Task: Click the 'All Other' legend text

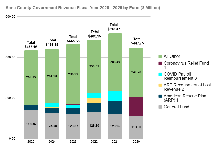Action: (172, 56)
